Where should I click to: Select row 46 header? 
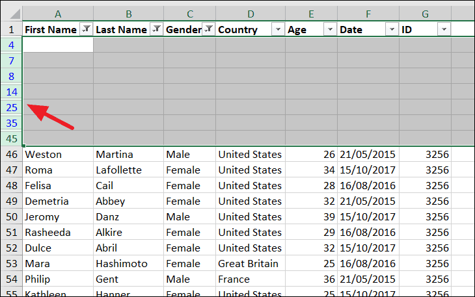tap(12, 154)
